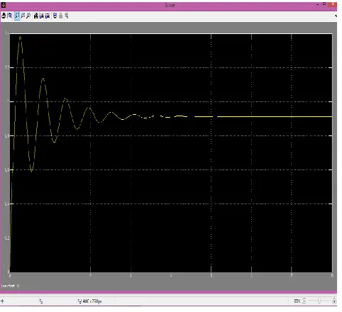Select the Zoom tool in the Scope toolbar
Screen dimensions: 342x312
pos(17,16)
